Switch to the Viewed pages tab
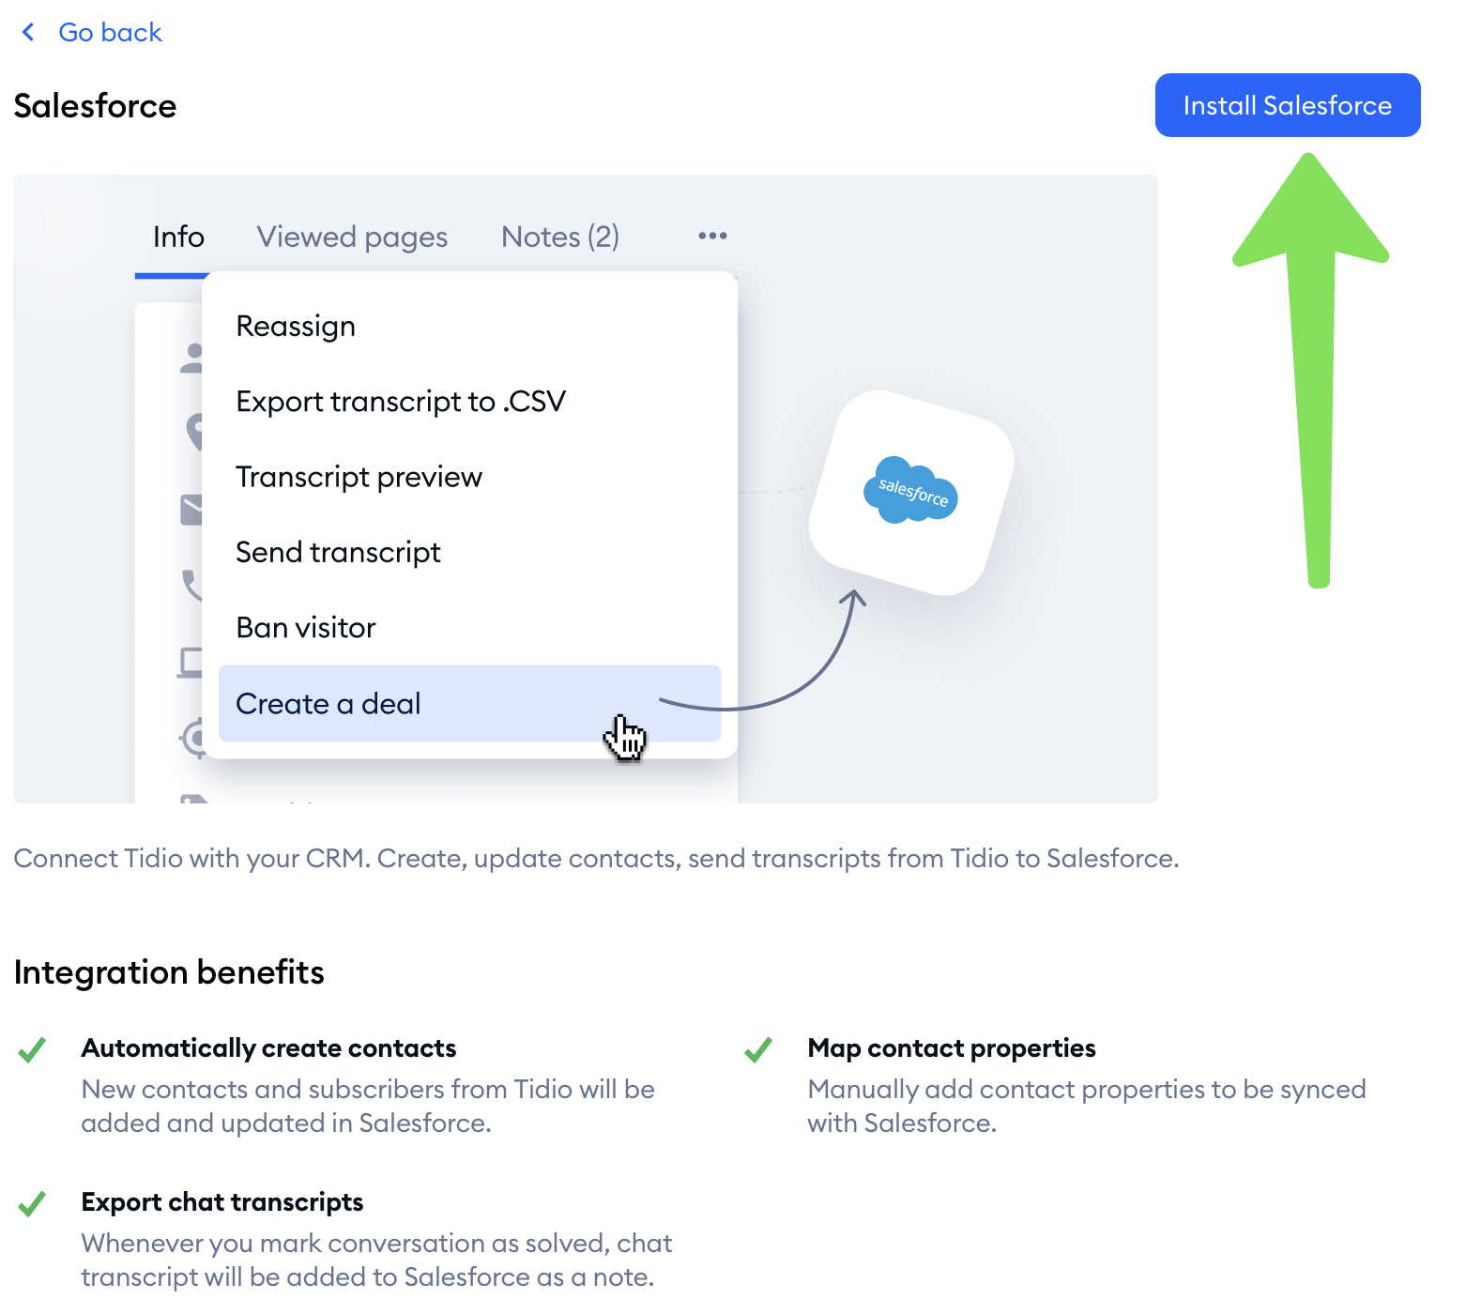Screen dimensions: 1466x1299 (x=352, y=237)
